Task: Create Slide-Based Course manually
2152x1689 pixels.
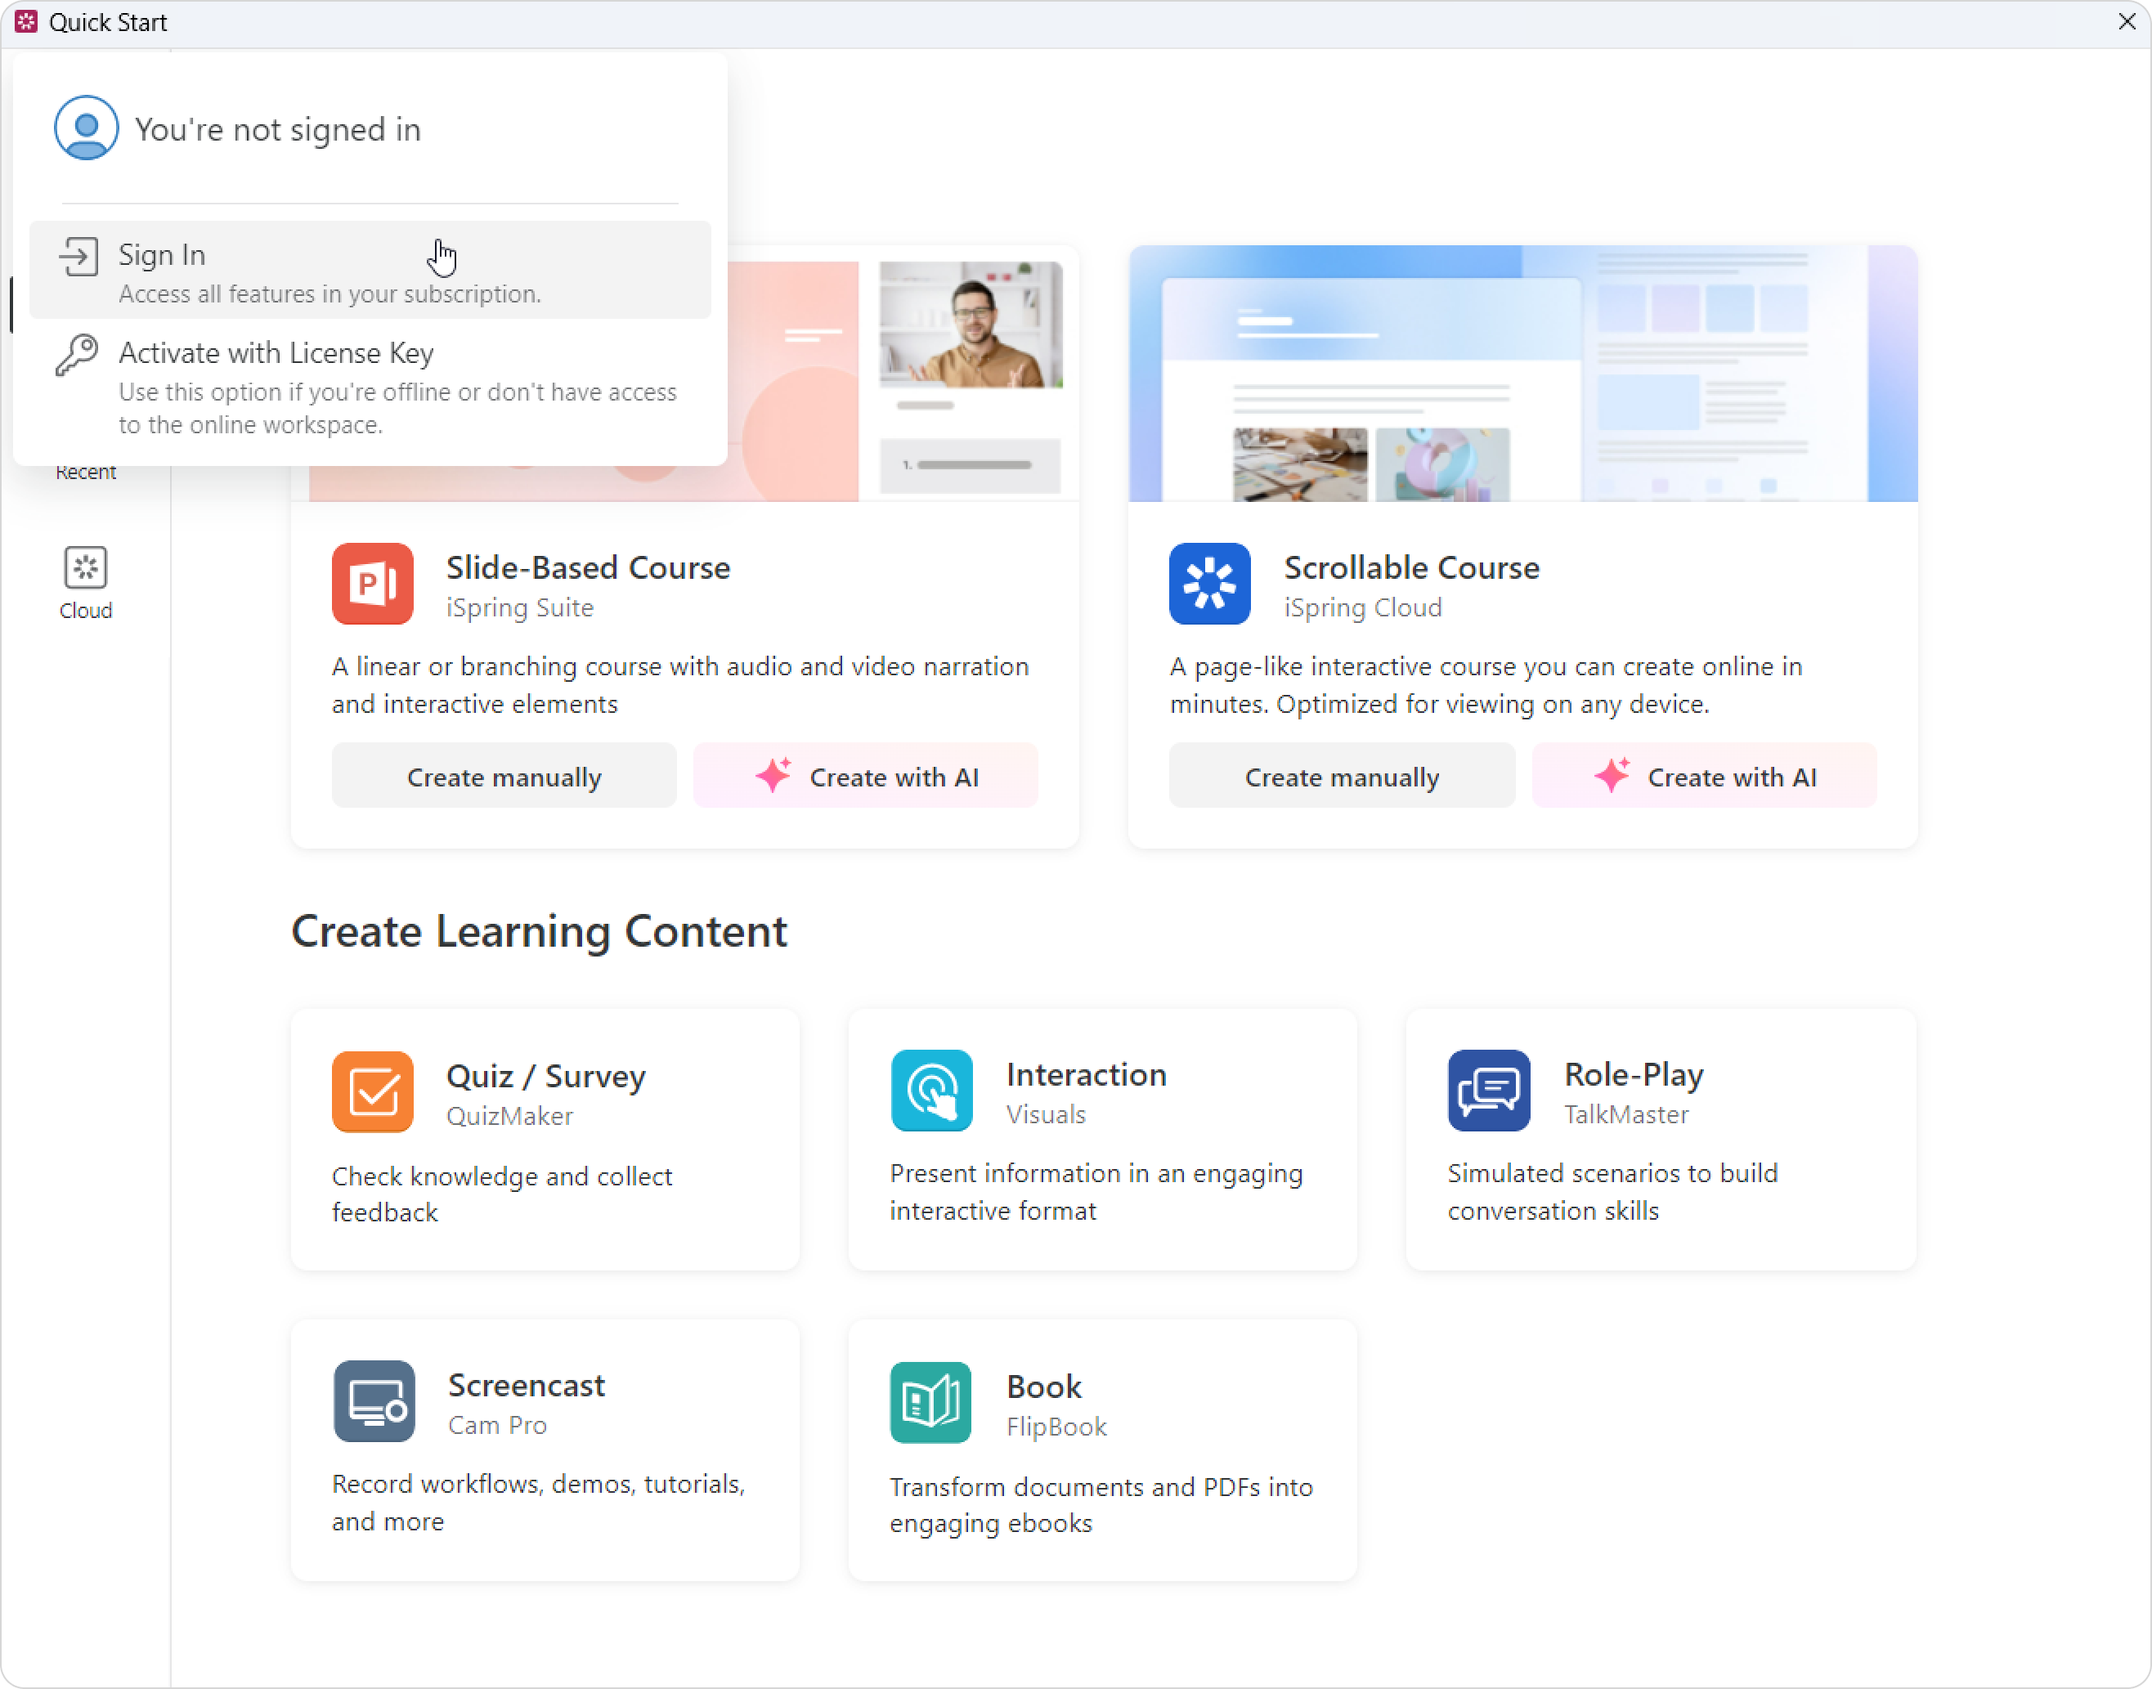Action: pyautogui.click(x=504, y=777)
